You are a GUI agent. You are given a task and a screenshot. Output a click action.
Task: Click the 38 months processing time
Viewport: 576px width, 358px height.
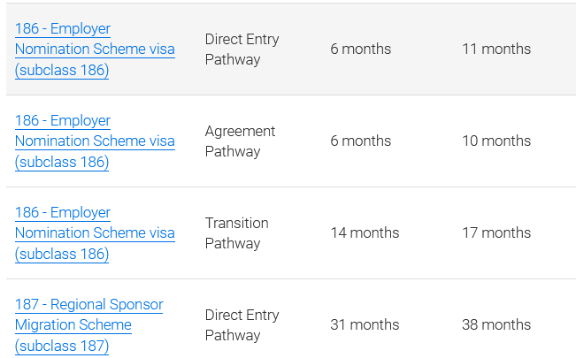tap(496, 325)
